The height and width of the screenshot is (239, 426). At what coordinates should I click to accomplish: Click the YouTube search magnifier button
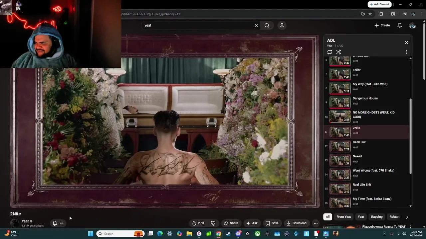[267, 25]
